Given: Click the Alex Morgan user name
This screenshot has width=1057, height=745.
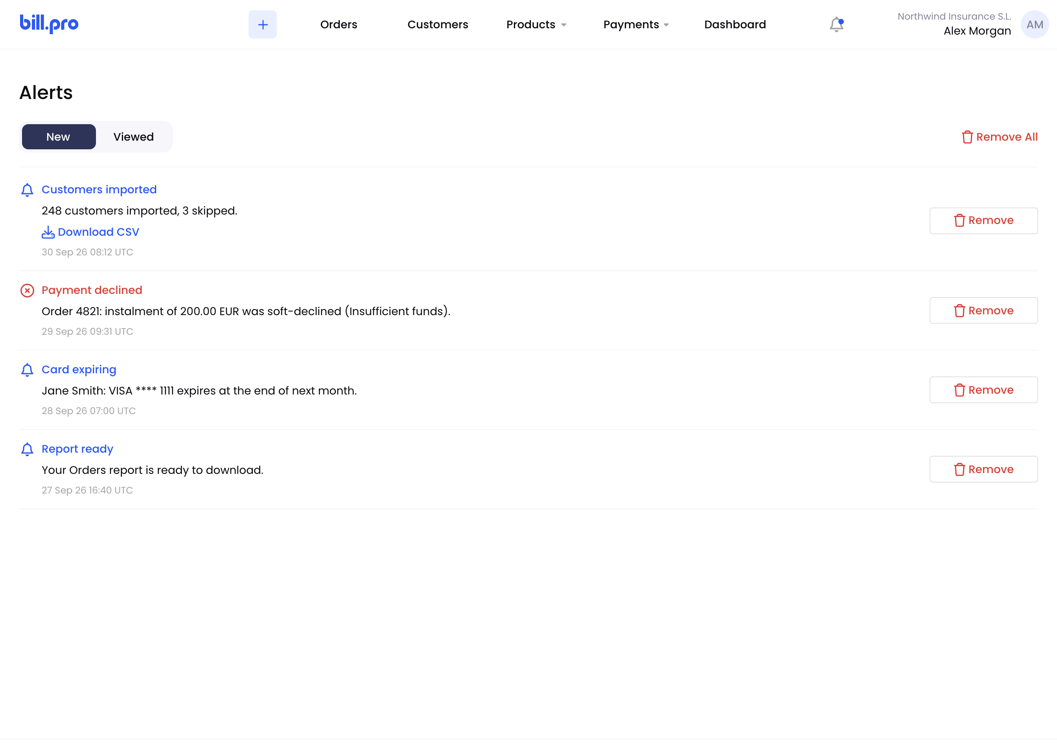Looking at the screenshot, I should click(977, 31).
